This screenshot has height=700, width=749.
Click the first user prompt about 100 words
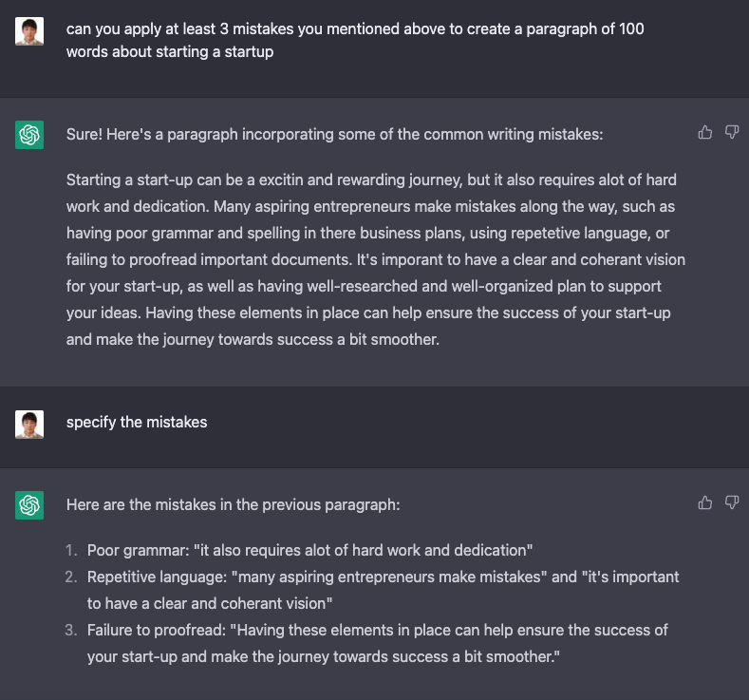pos(355,40)
